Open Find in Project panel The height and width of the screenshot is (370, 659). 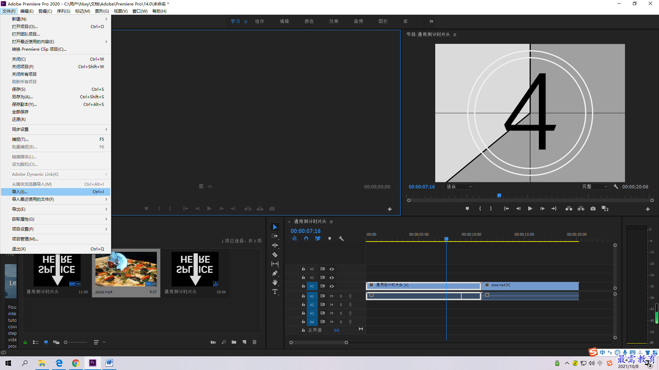223,342
